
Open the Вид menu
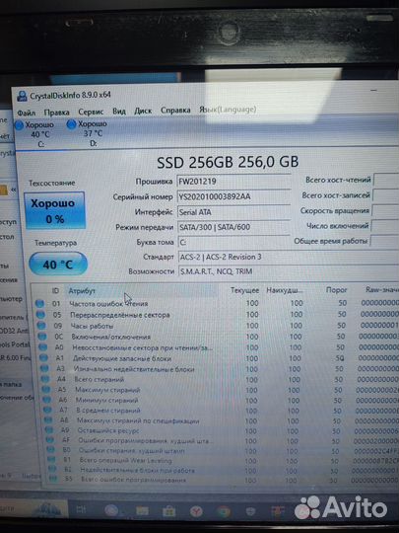(119, 112)
